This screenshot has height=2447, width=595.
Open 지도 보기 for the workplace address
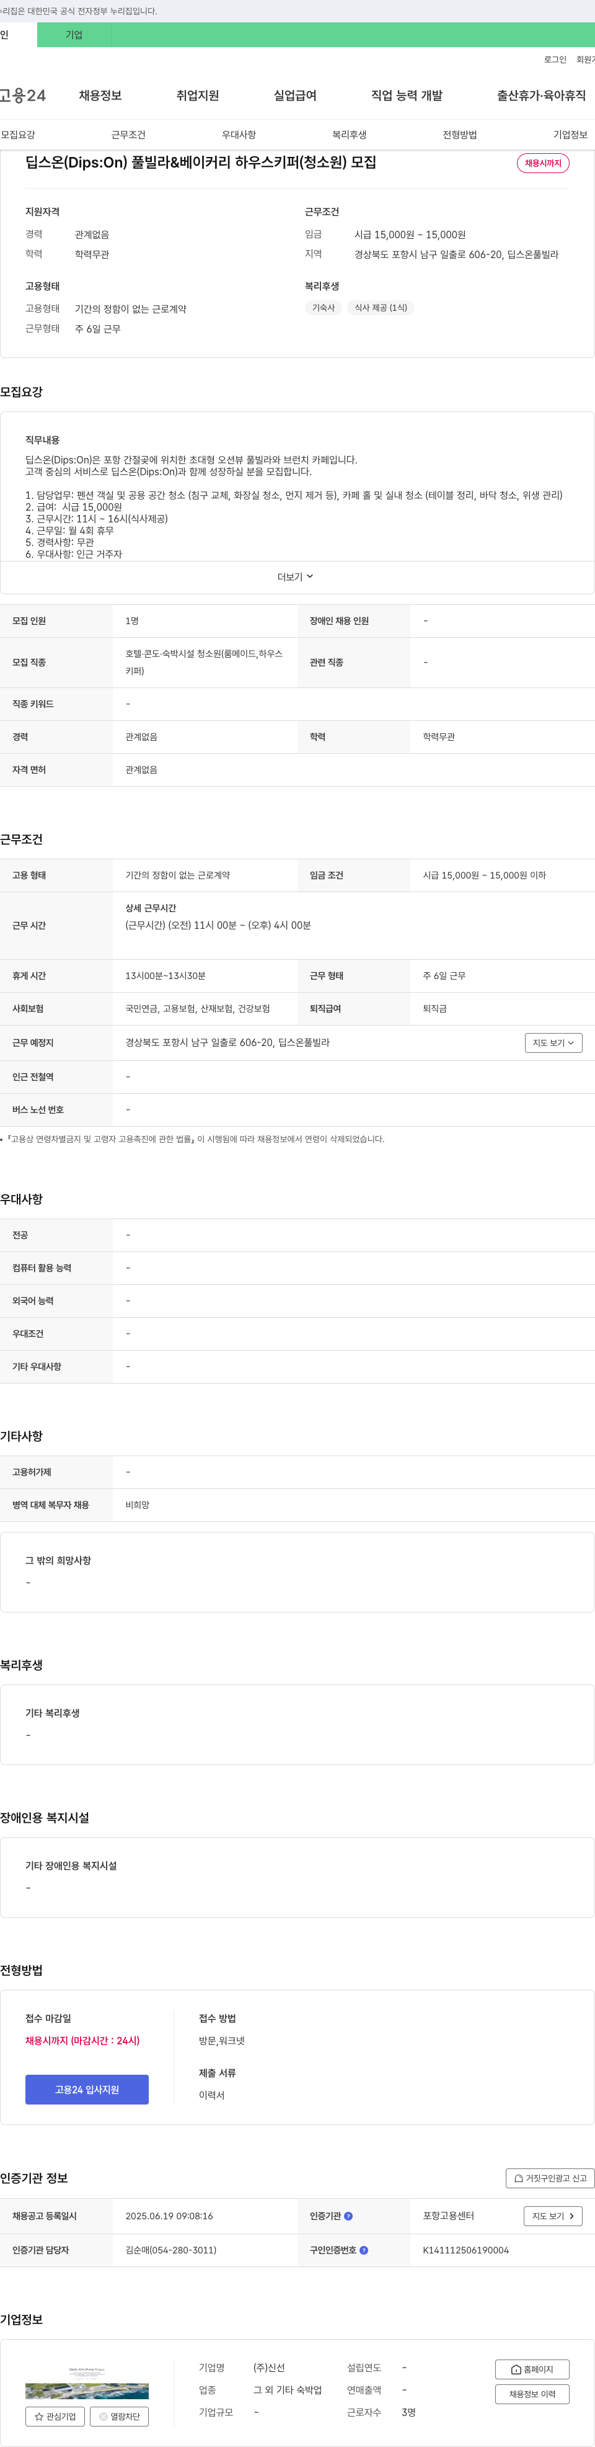(x=553, y=1043)
